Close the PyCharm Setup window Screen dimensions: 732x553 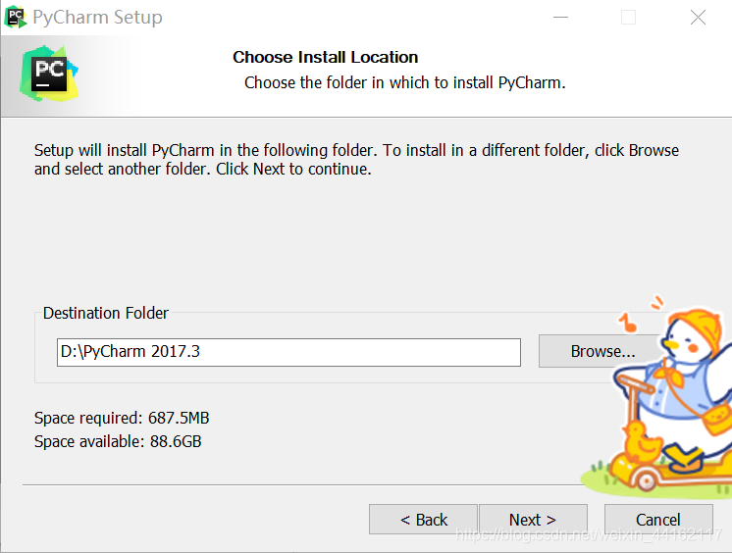click(x=698, y=18)
